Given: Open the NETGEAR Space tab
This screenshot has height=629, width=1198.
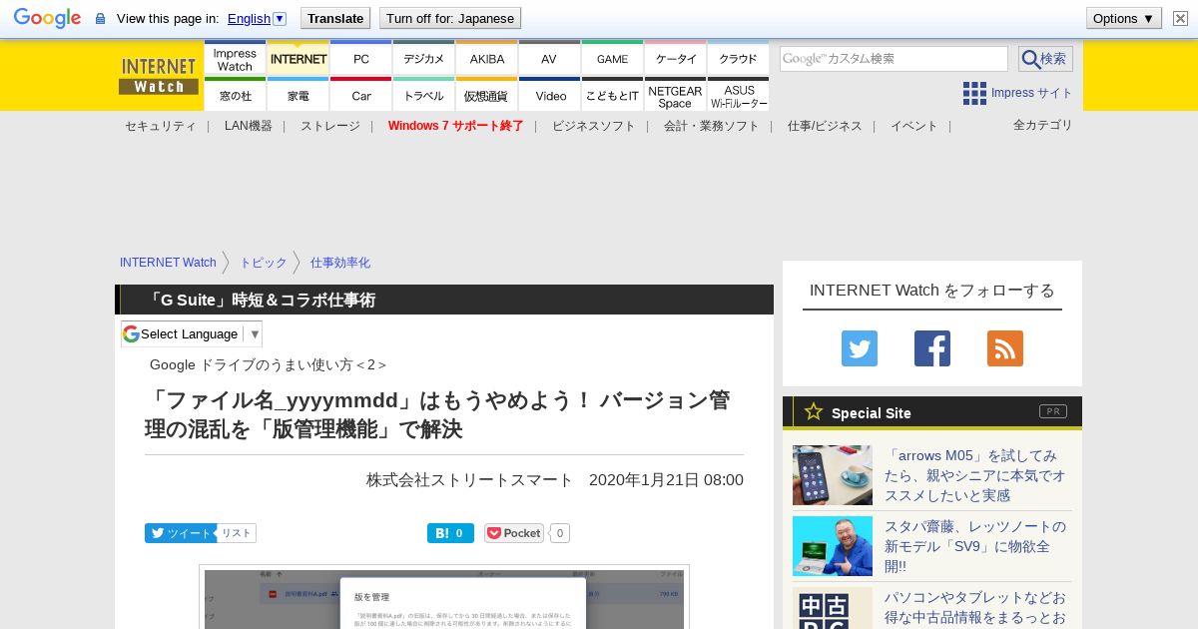Looking at the screenshot, I should coord(675,95).
